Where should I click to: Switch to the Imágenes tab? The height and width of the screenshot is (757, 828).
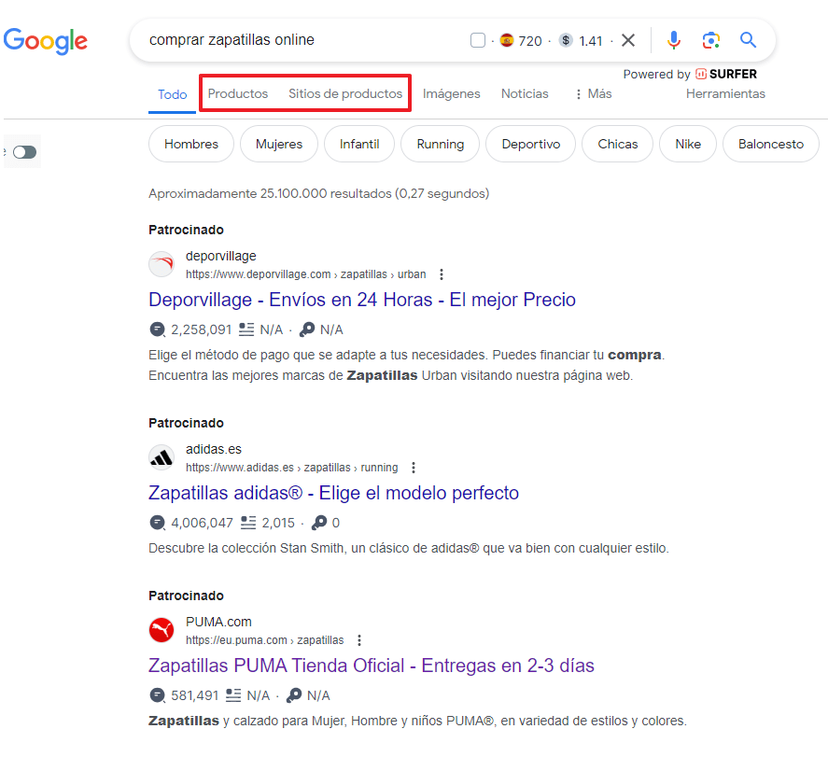(x=452, y=94)
